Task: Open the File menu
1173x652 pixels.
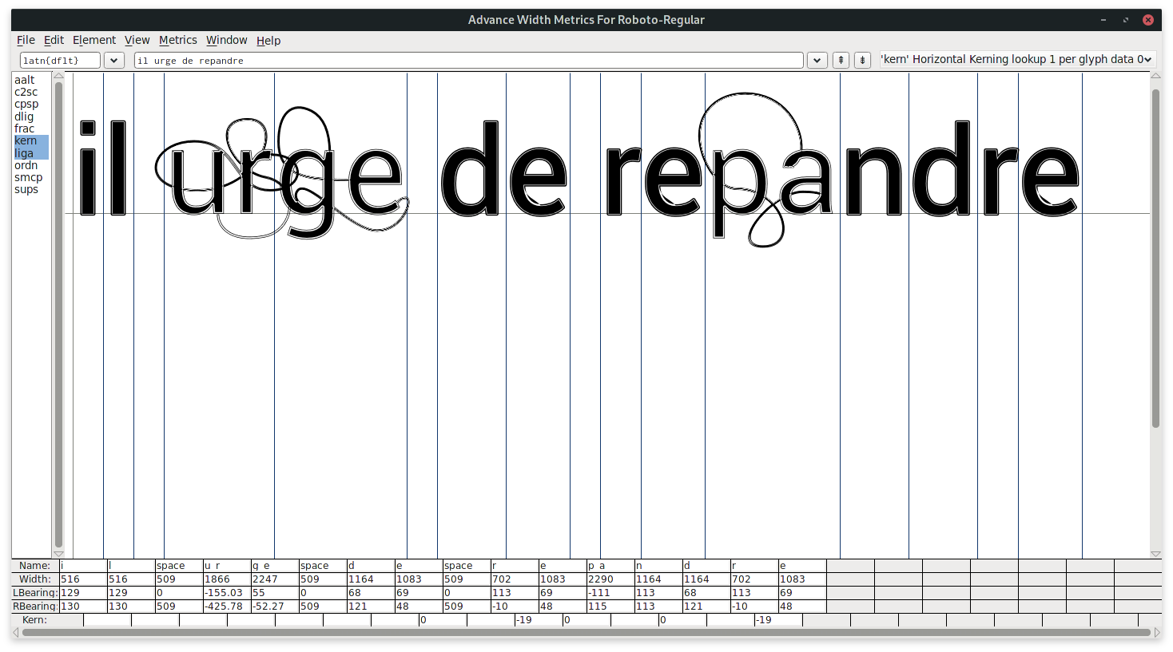Action: coord(26,40)
